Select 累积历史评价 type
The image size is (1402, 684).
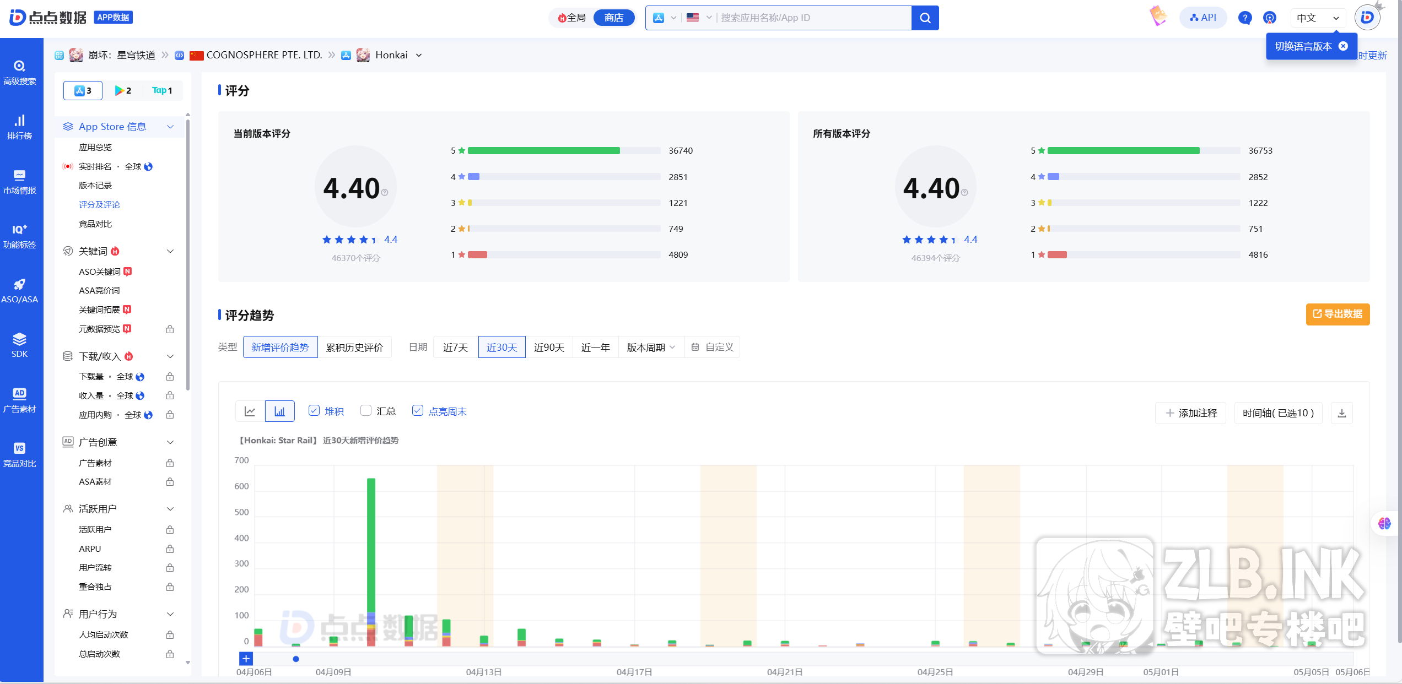pos(354,347)
